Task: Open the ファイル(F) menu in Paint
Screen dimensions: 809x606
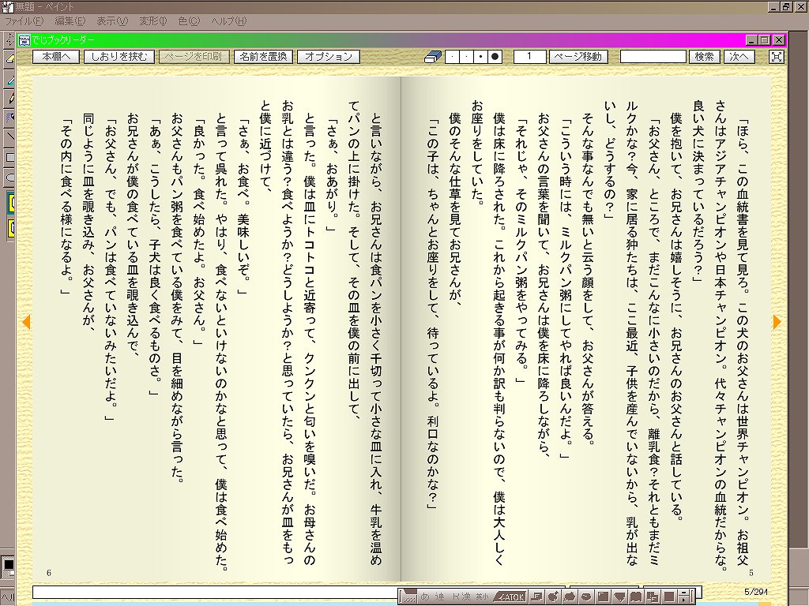Action: tap(24, 21)
